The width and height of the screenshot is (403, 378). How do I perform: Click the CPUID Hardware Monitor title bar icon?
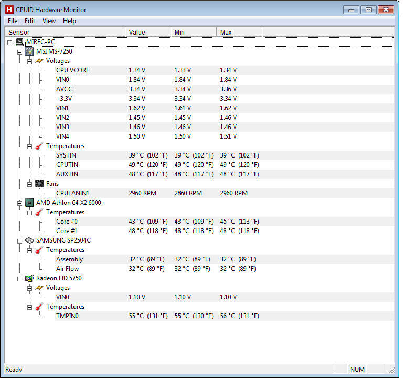(x=9, y=10)
